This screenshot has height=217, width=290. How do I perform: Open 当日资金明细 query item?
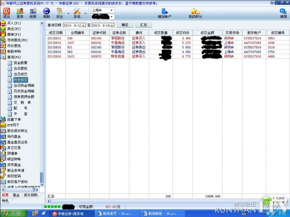(x=24, y=85)
